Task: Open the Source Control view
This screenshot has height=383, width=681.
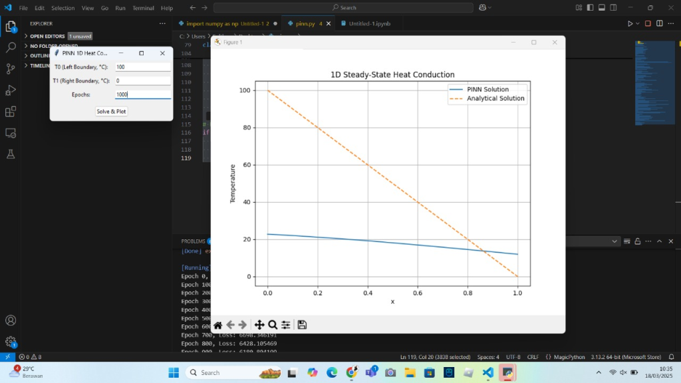Action: 11,69
